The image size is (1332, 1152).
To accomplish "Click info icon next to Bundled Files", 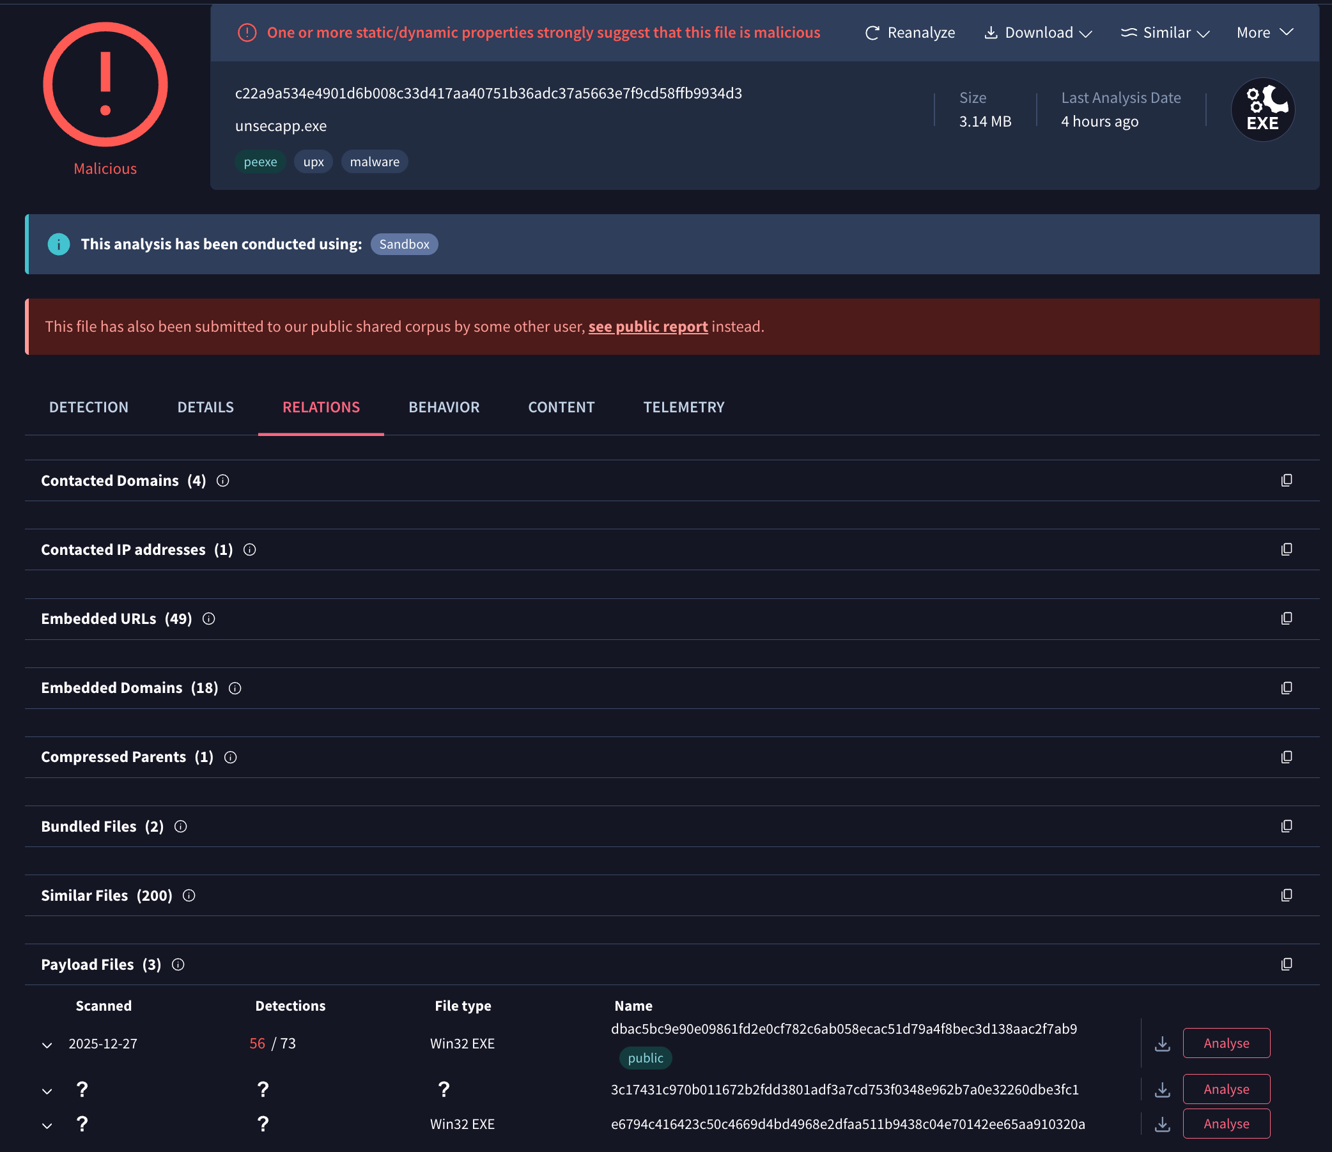I will tap(181, 826).
